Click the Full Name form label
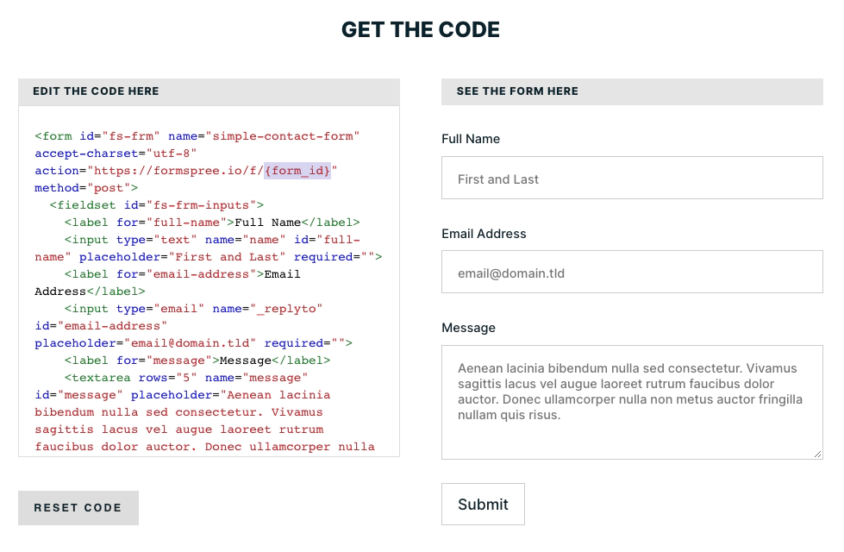 [x=471, y=139]
